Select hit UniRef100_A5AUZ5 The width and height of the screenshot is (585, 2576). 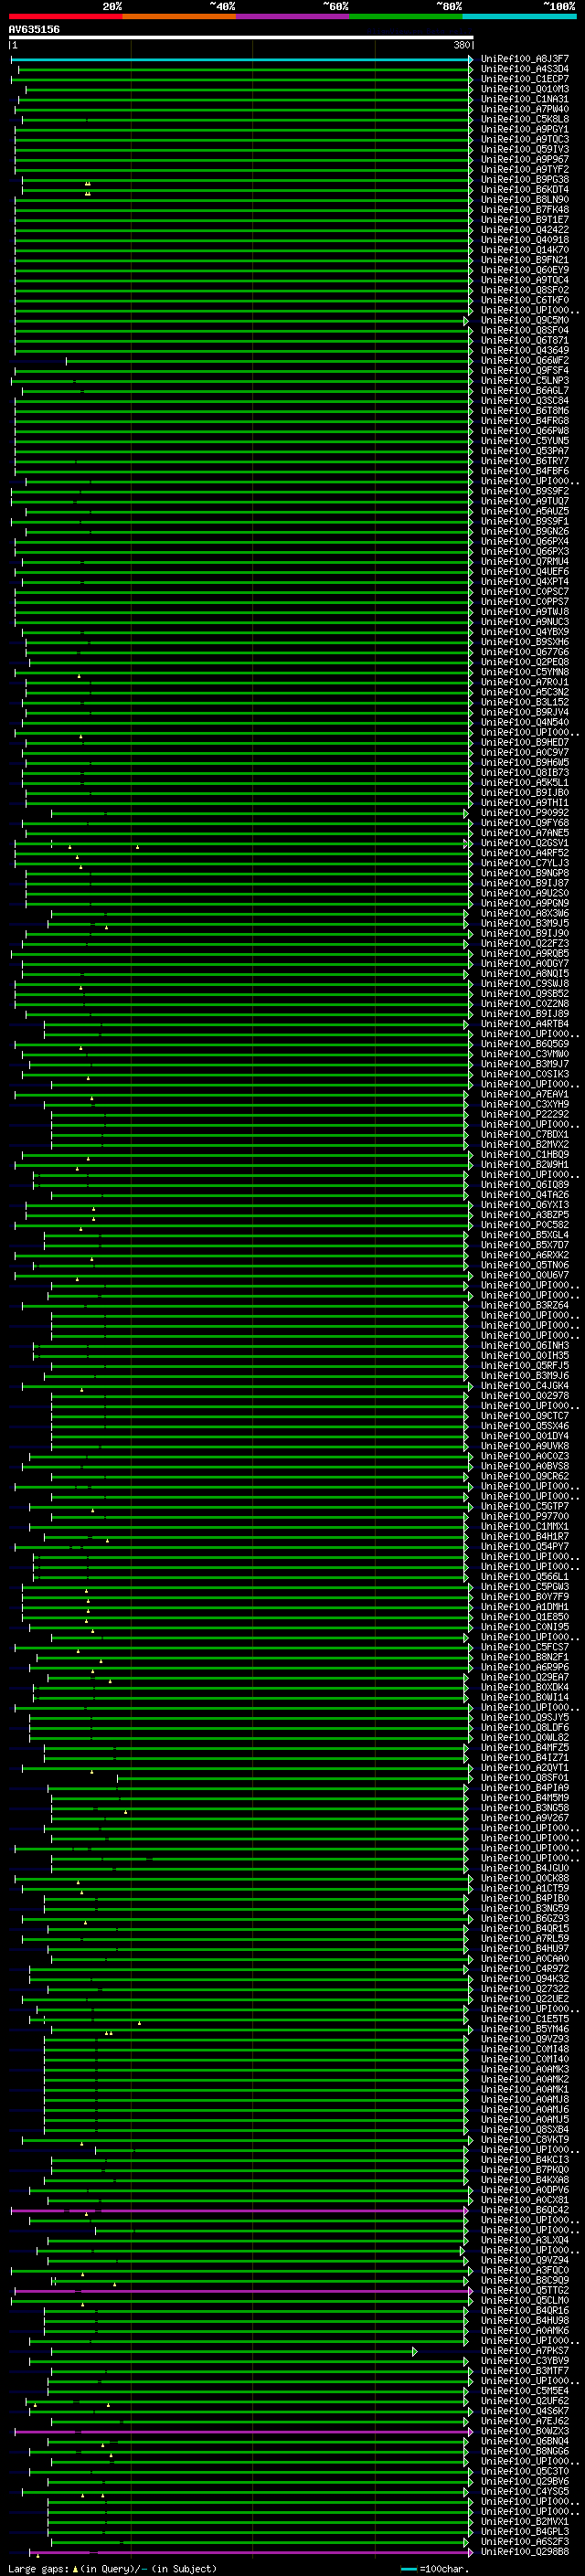point(525,511)
